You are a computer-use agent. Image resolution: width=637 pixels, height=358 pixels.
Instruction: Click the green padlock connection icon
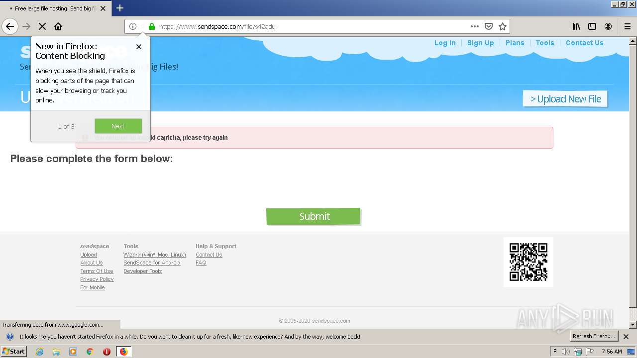[x=152, y=26]
